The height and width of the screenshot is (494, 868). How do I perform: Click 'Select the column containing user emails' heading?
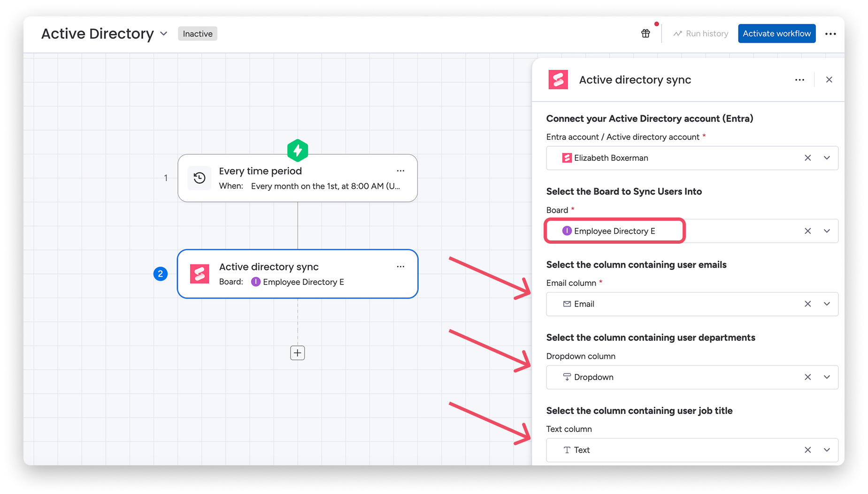tap(636, 264)
